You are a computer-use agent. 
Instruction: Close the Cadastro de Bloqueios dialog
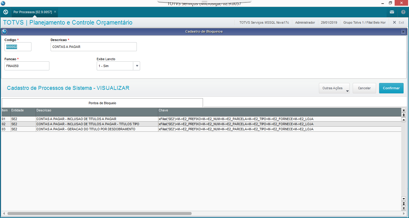tap(403, 31)
